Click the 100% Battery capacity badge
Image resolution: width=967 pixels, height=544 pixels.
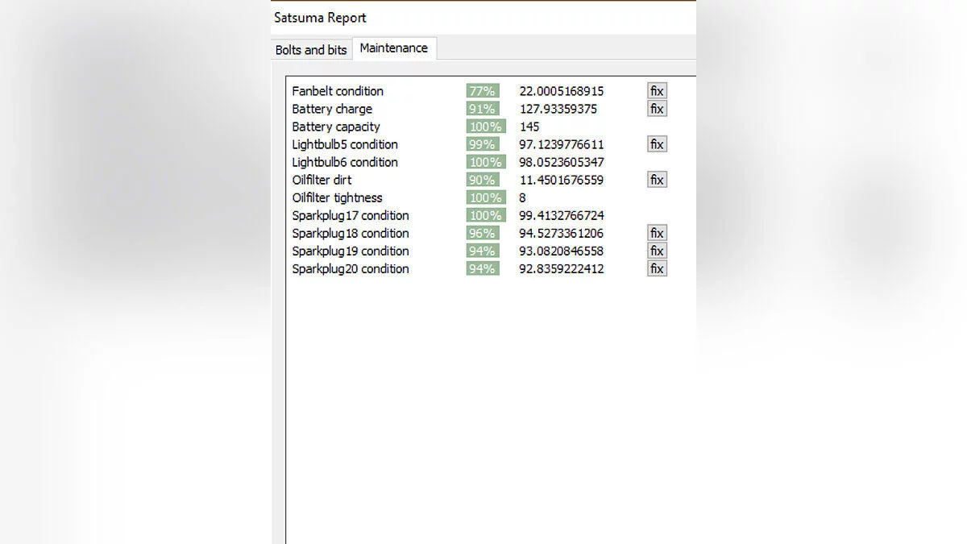(486, 127)
